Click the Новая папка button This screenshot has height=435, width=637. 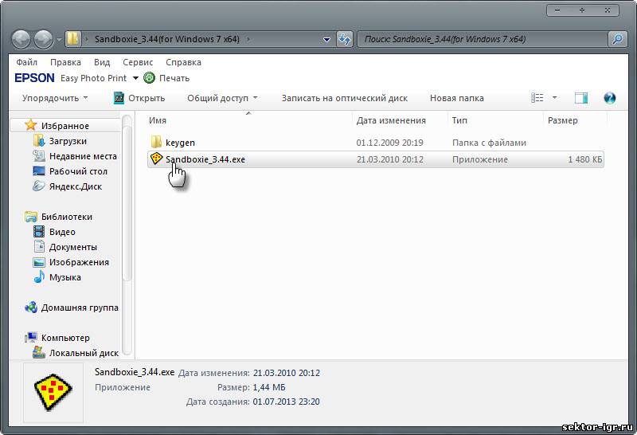point(456,98)
